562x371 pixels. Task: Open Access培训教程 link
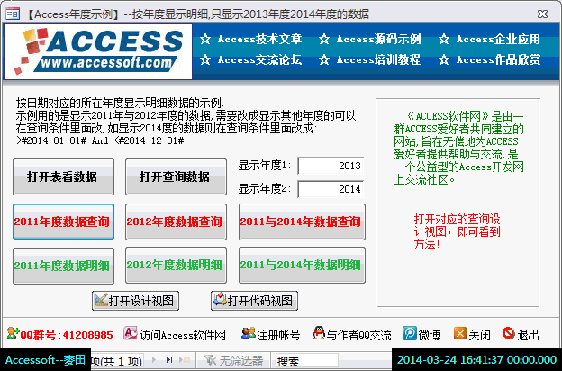tap(379, 59)
